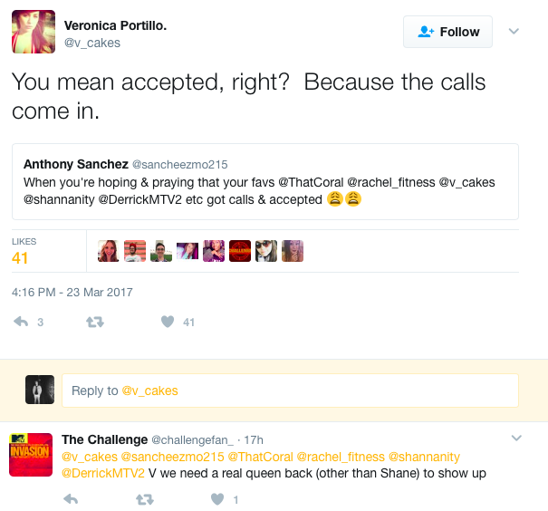
Task: Open the tweet timestamp 4:16 PM link
Action: point(72,293)
